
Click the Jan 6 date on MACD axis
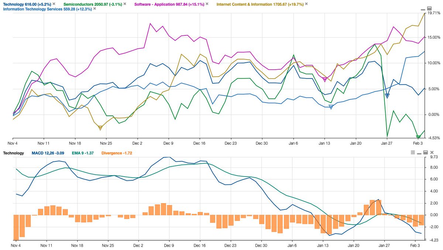(x=292, y=245)
